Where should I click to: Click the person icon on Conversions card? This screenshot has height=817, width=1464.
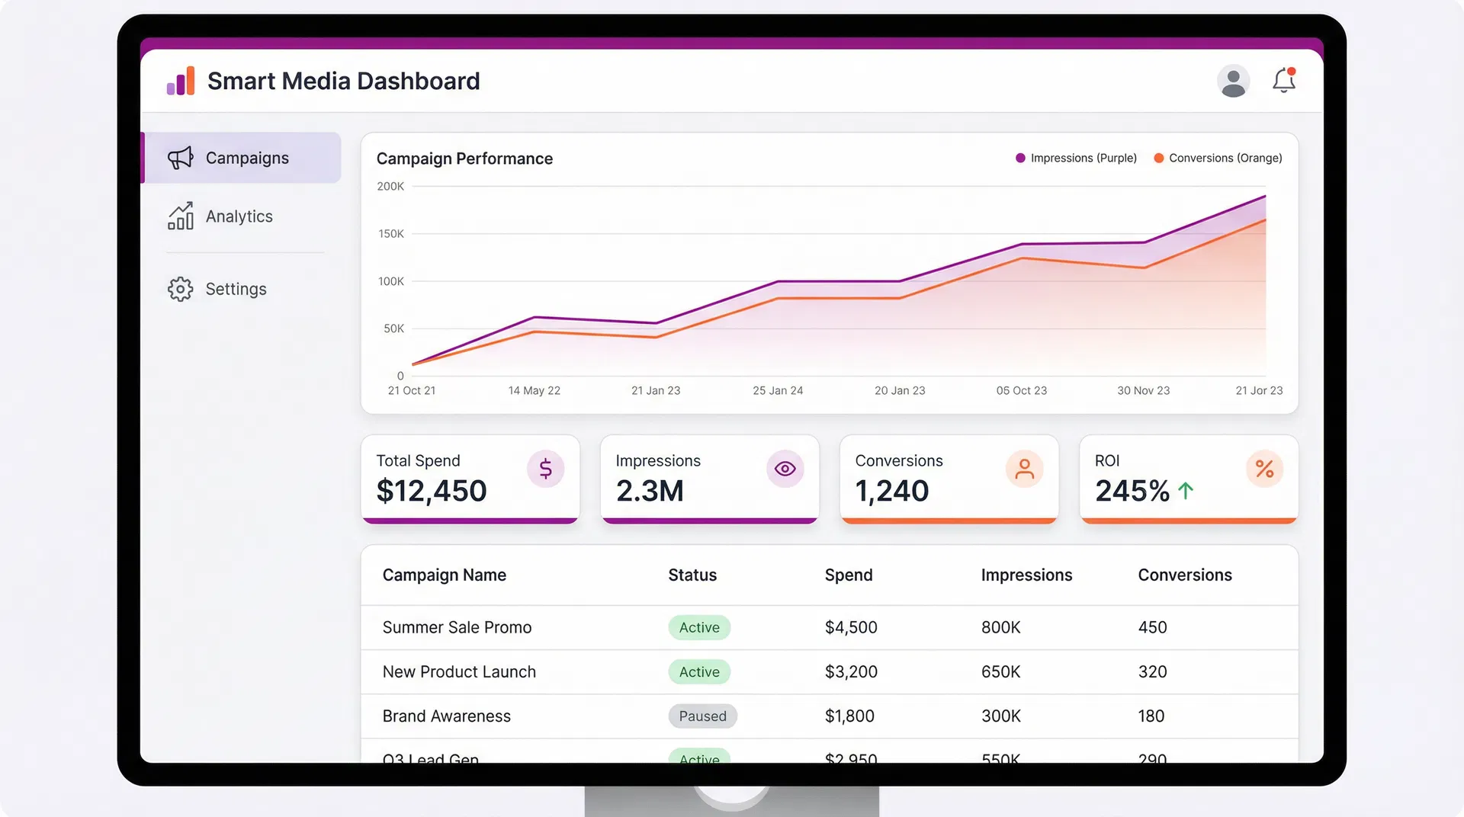pyautogui.click(x=1024, y=469)
